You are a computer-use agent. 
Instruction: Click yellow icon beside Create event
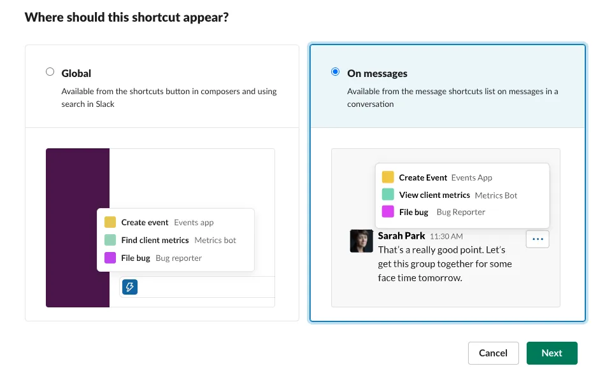pos(110,222)
